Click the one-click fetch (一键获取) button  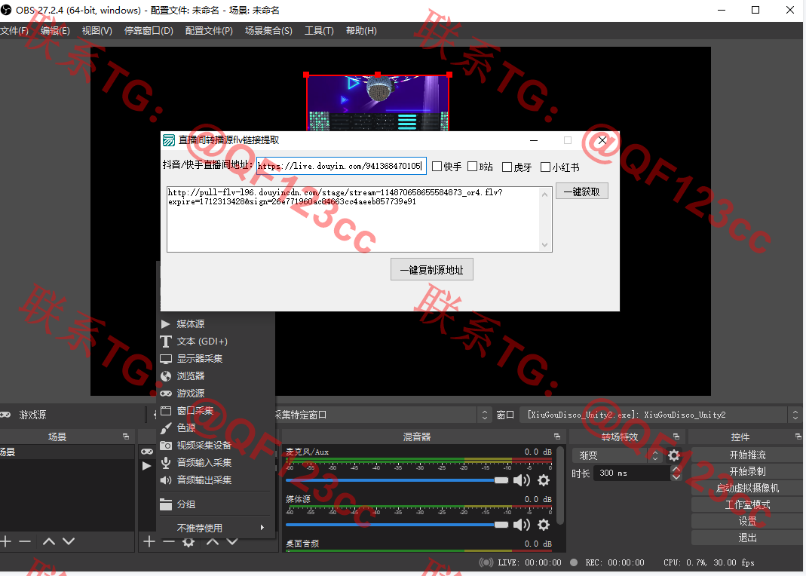pos(582,191)
